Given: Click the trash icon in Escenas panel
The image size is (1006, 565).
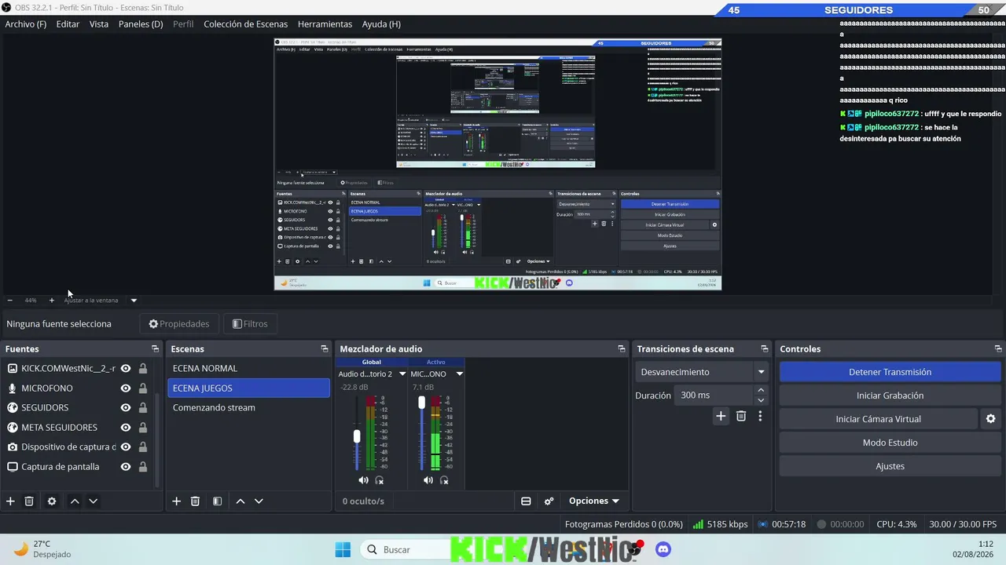Looking at the screenshot, I should tap(195, 501).
